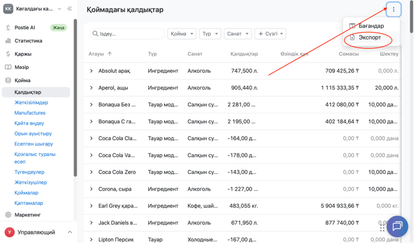Open the account switcher chevron

(x=59, y=9)
